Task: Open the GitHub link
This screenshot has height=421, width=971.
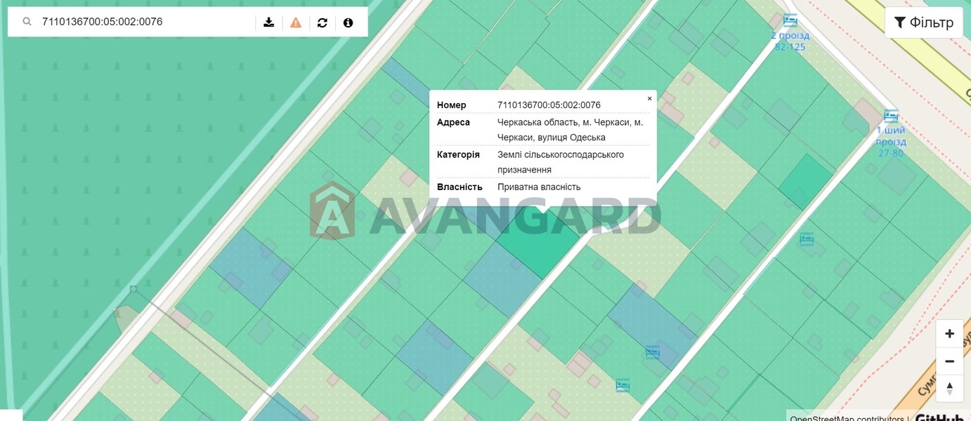Action: [939, 418]
